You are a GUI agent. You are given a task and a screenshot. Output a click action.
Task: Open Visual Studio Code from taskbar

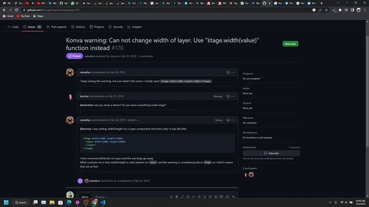103,202
